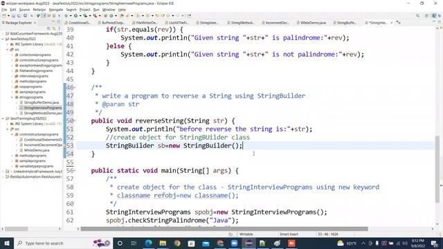
Task: Collapse all in Package Explorer toolbar
Action: pyautogui.click(x=48, y=28)
